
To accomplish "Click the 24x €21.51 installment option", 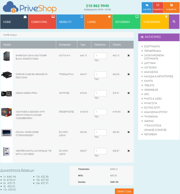I will click(x=42, y=183).
